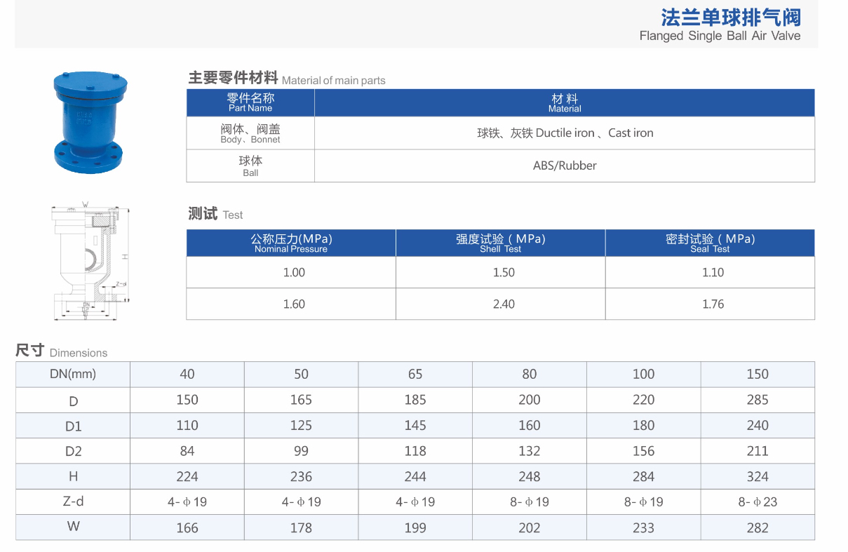Click the Nominal Pressure column header
Screen dimensions: 848x552
pyautogui.click(x=290, y=243)
